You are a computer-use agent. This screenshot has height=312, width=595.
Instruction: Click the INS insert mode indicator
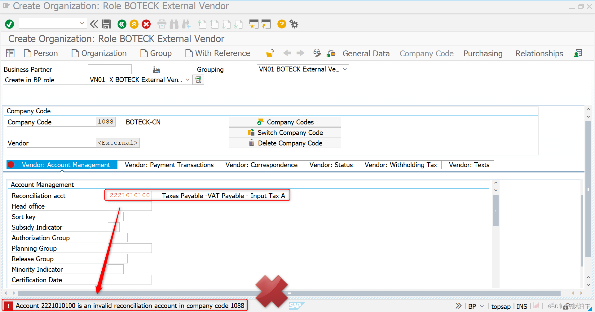point(522,306)
